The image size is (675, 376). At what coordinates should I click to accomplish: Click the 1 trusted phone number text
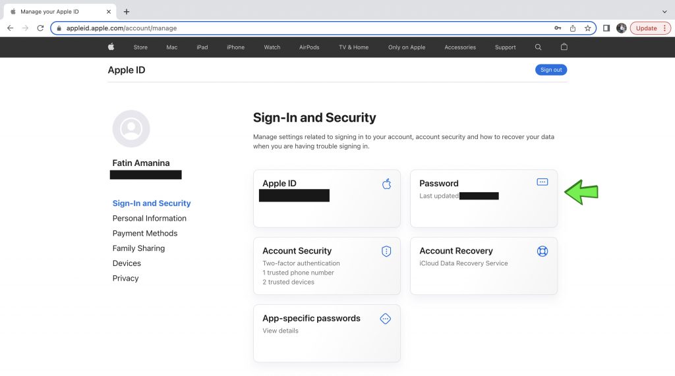(x=298, y=273)
